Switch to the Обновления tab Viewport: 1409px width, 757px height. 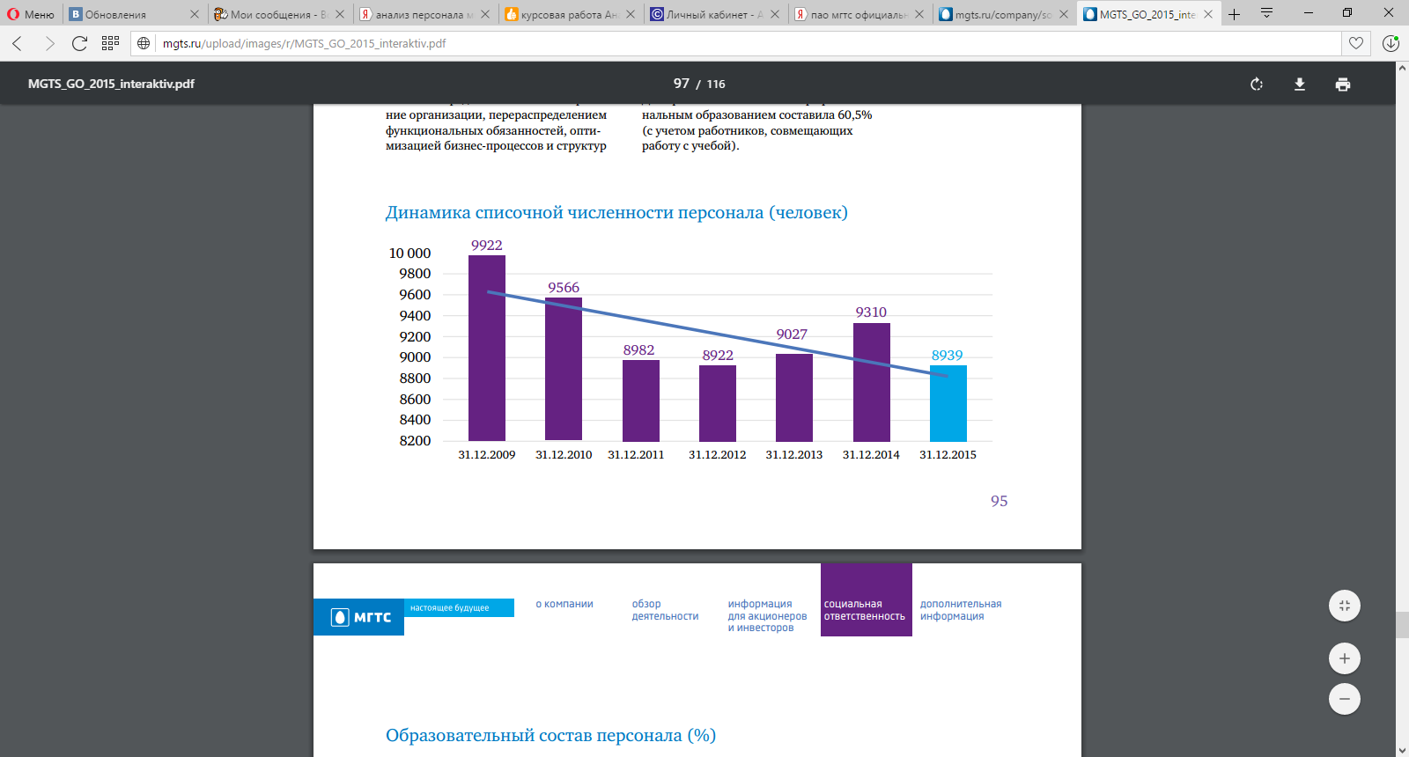[134, 14]
